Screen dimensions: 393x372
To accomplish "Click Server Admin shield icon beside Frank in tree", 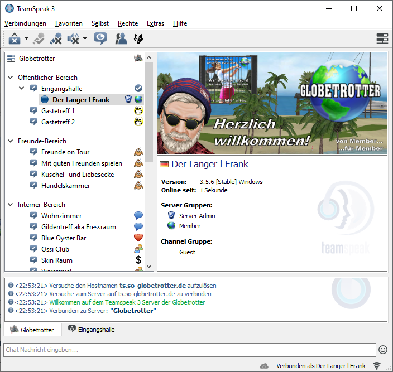I will (128, 99).
